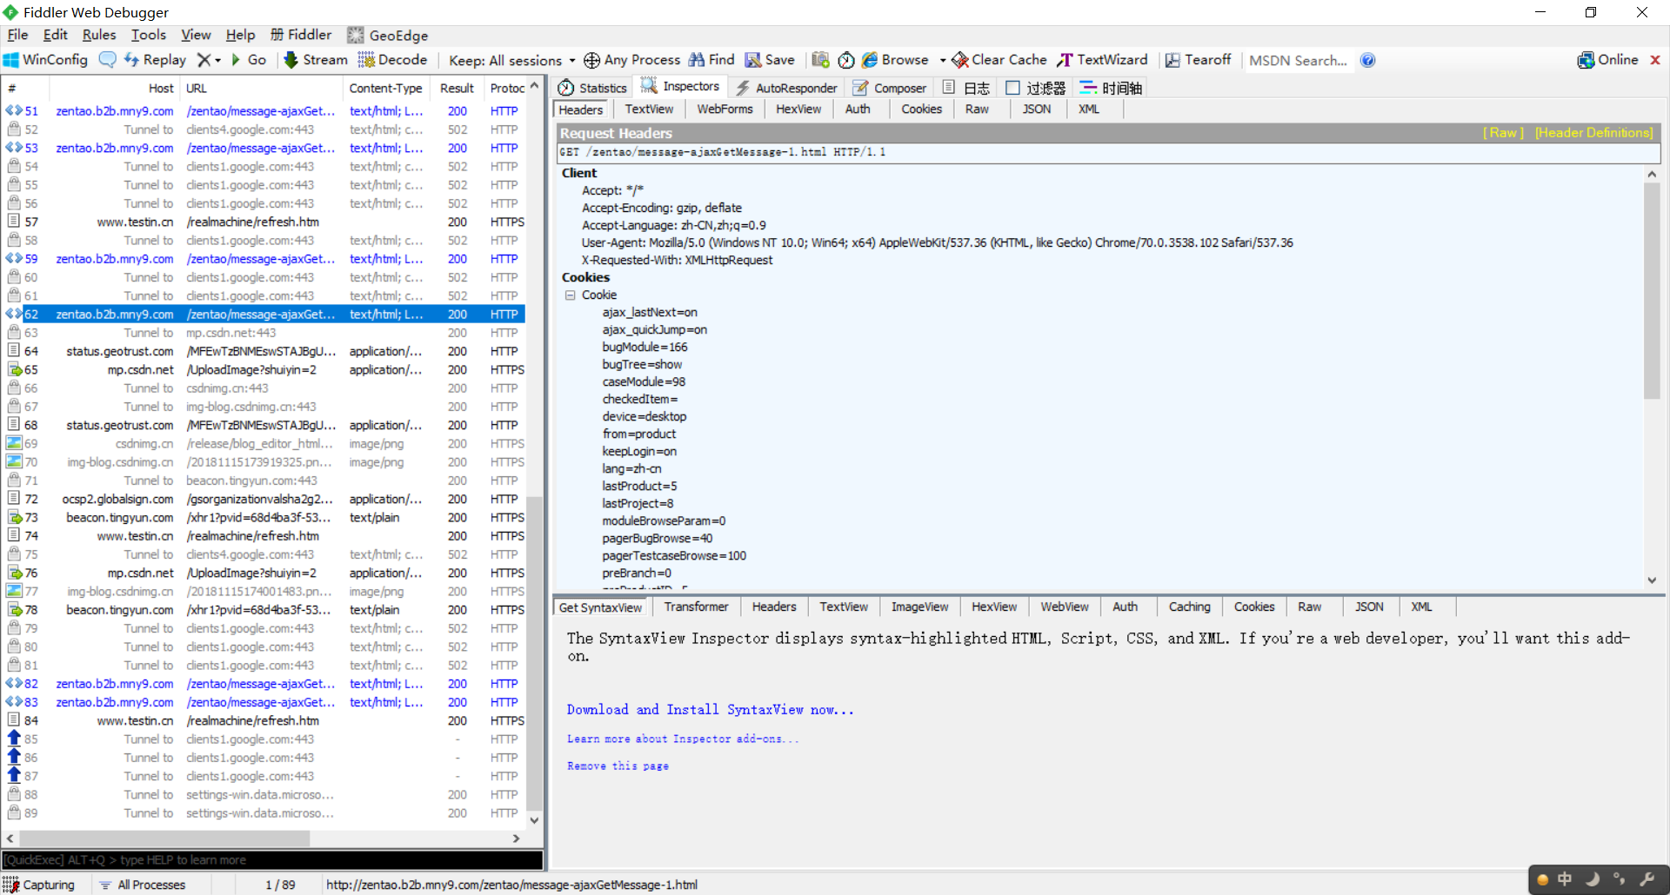Open the Rules menu

(x=99, y=35)
